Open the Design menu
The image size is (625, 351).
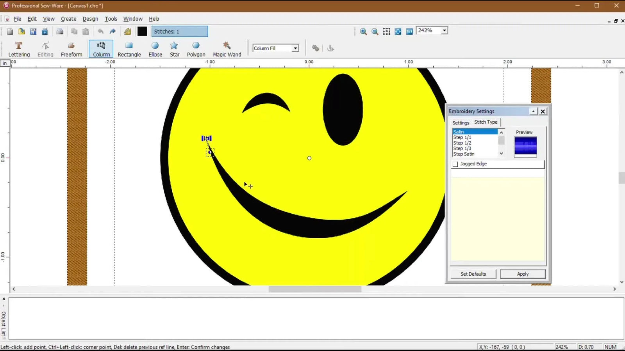click(90, 19)
